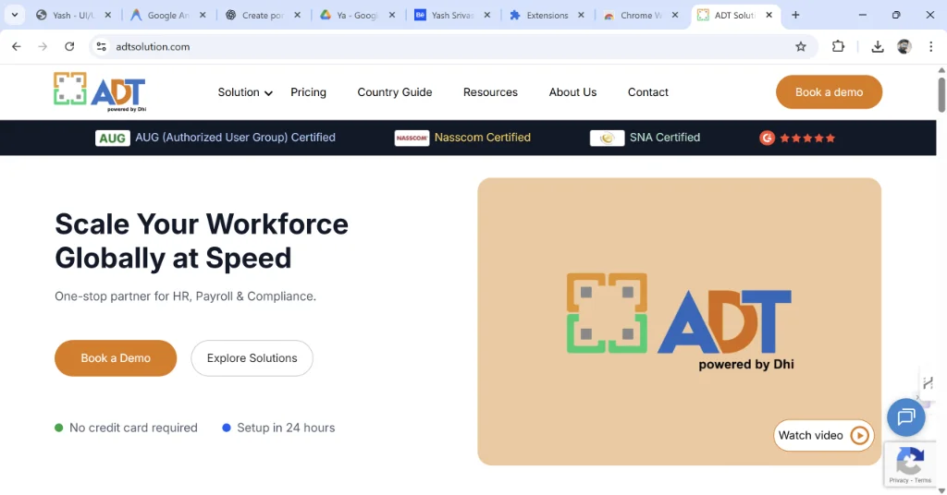The width and height of the screenshot is (947, 495).
Task: Click the Watch video button
Action: tap(823, 435)
